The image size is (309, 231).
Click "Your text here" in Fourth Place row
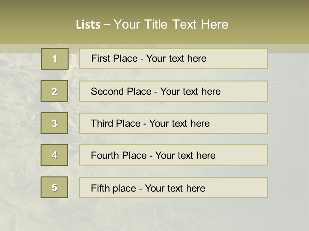[x=185, y=156]
